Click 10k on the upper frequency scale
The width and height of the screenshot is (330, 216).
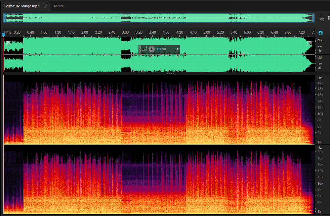coord(320,114)
